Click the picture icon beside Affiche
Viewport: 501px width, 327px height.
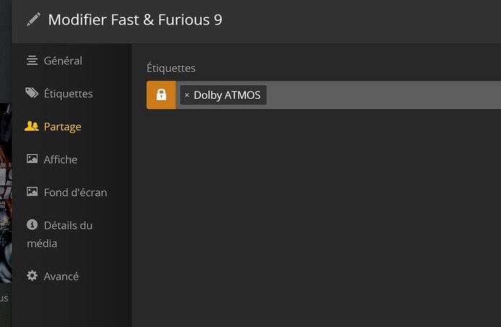point(32,159)
